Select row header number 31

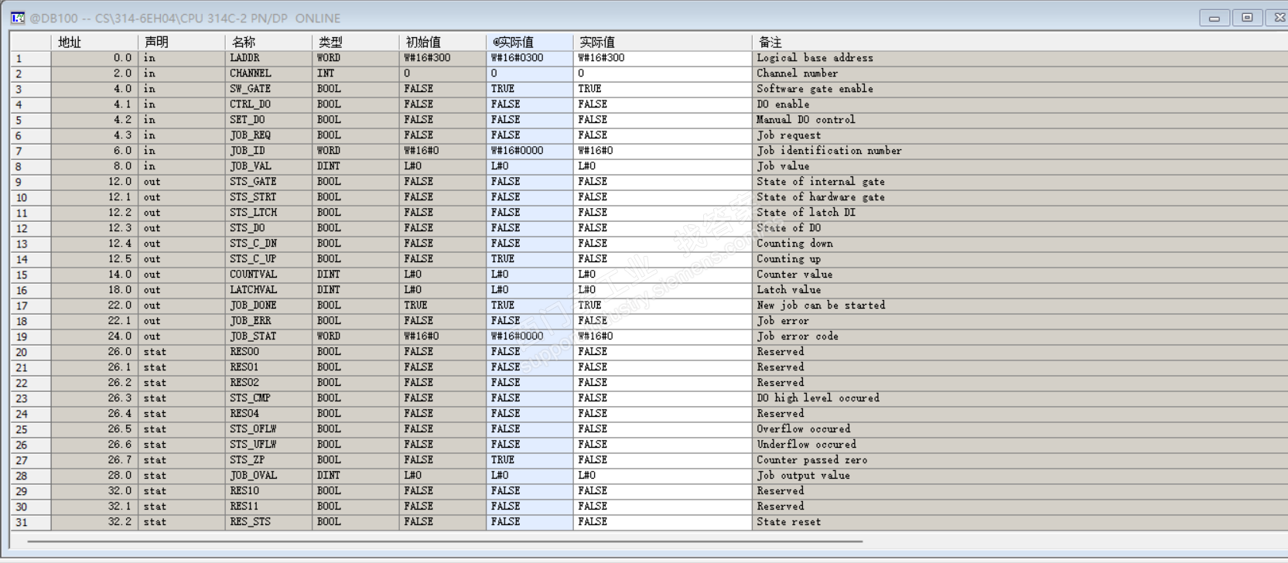pos(30,522)
